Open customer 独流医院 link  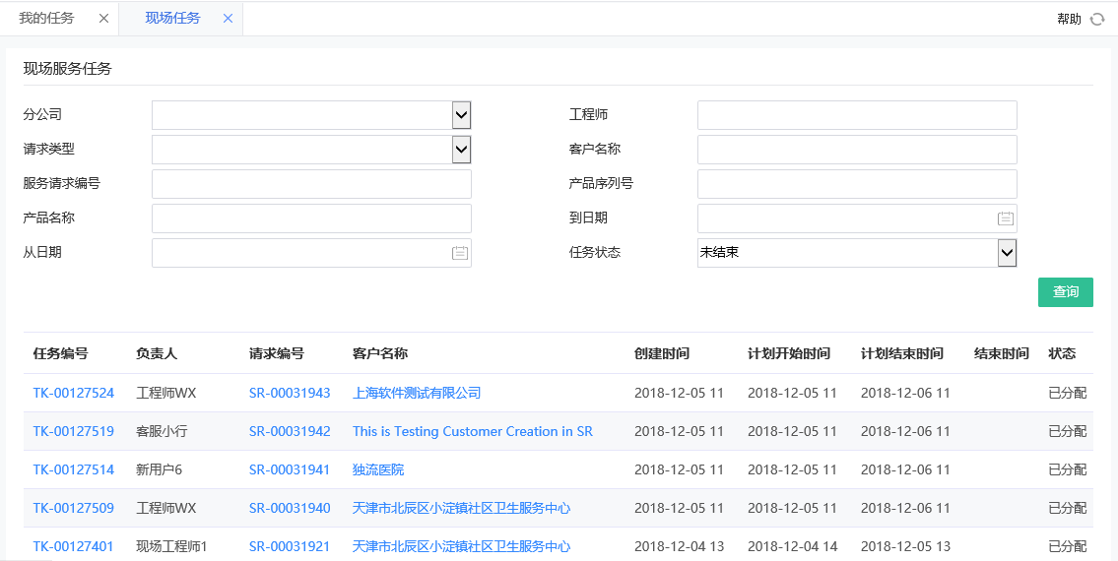pos(378,469)
